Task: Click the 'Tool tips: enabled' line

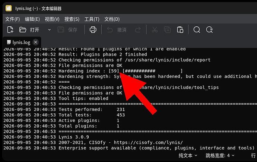Action: point(56,98)
